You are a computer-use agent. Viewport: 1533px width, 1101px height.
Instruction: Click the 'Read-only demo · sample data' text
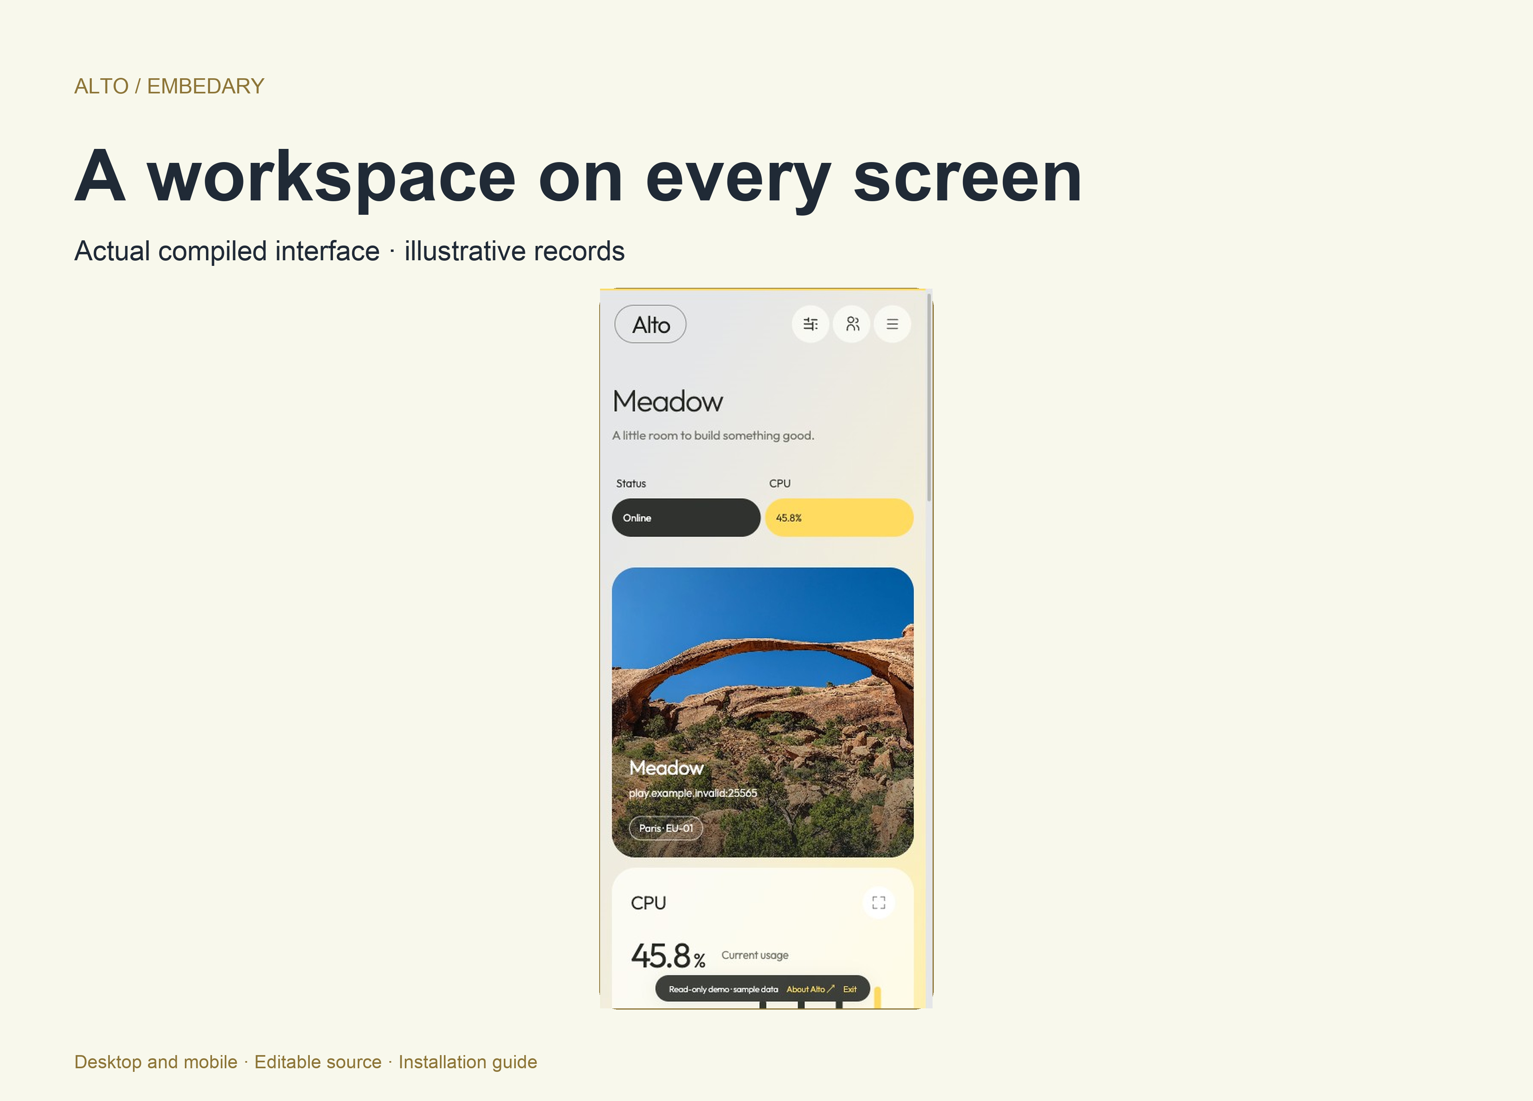click(x=723, y=990)
